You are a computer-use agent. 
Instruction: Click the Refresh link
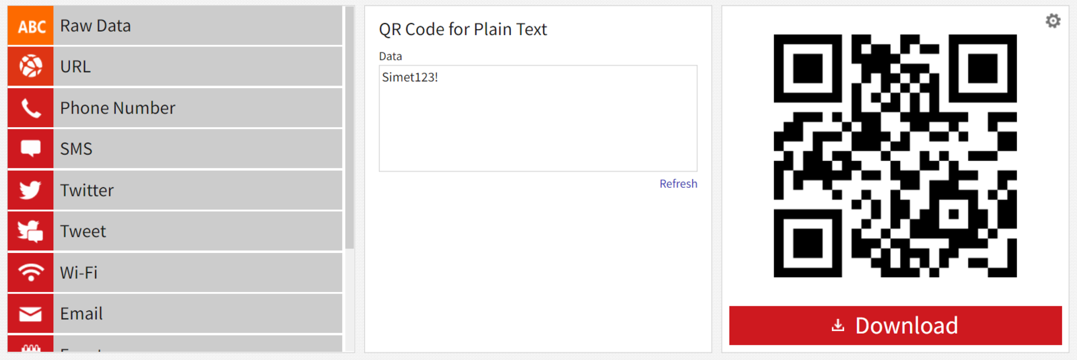(x=678, y=184)
